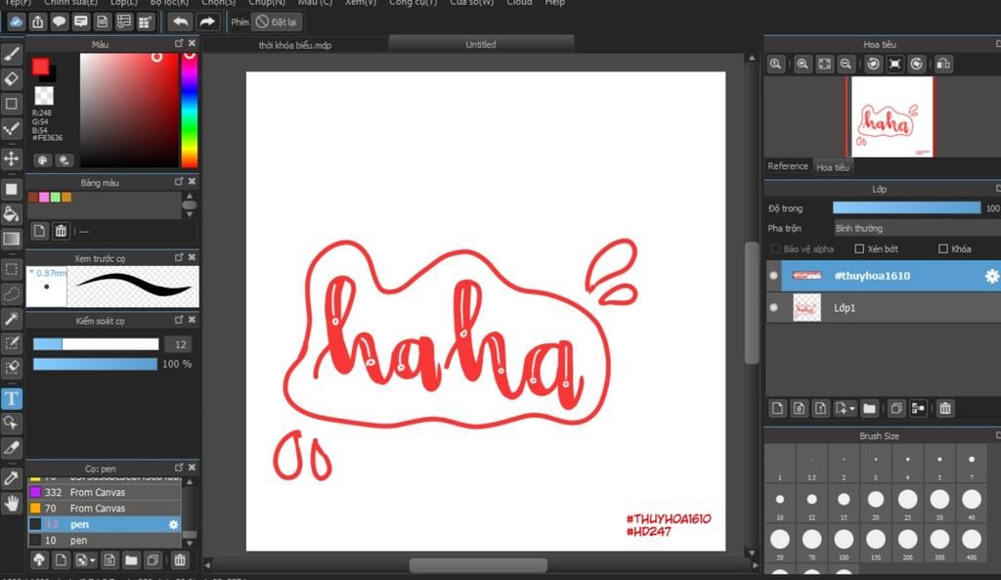
Task: Open the Pha trộn blend mode dropdown
Action: click(x=917, y=228)
